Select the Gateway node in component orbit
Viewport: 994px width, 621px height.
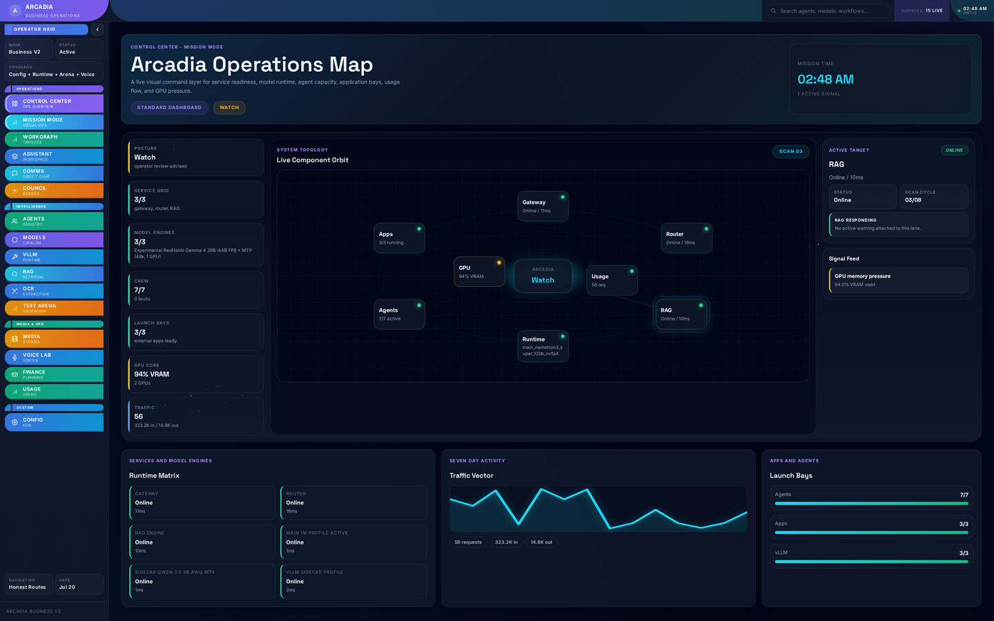coord(543,206)
